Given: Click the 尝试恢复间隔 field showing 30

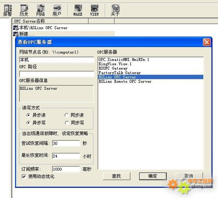Looking at the screenshot, I should [66, 143].
